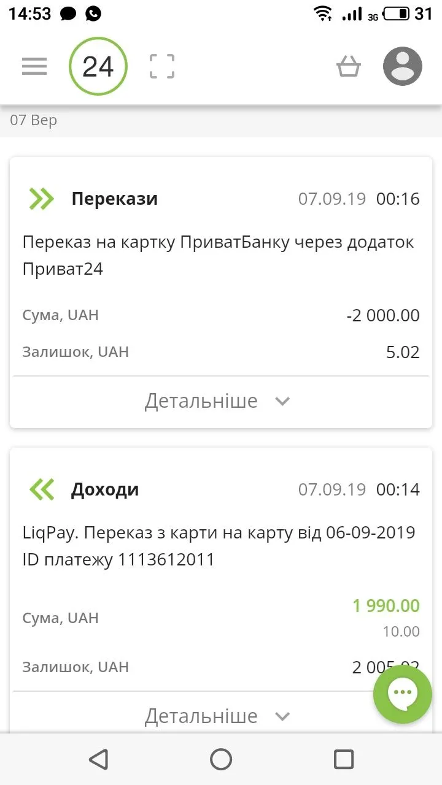Screen dimensions: 442x785
Task: Open the green chat support bubble
Action: click(x=403, y=694)
